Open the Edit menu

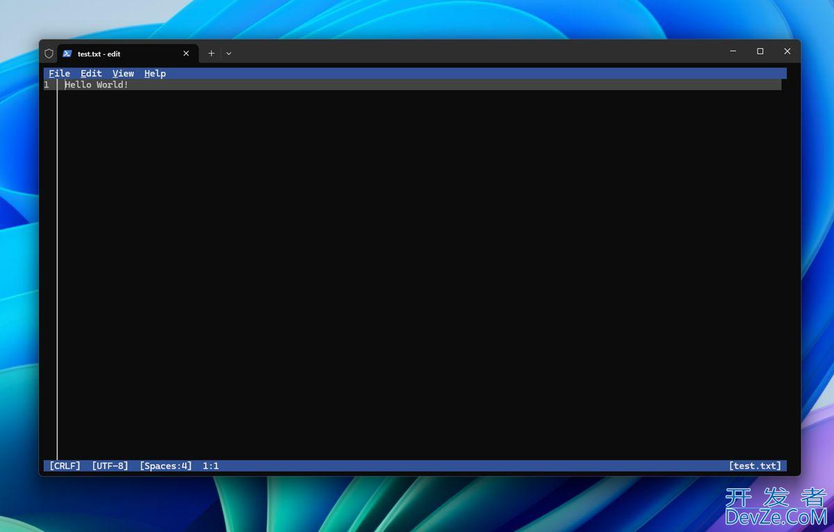pos(91,73)
